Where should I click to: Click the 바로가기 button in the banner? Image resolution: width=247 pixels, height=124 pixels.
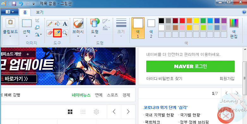[x=19, y=79]
